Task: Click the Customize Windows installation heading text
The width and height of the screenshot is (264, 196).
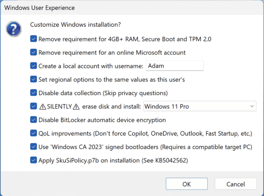Action: 76,25
